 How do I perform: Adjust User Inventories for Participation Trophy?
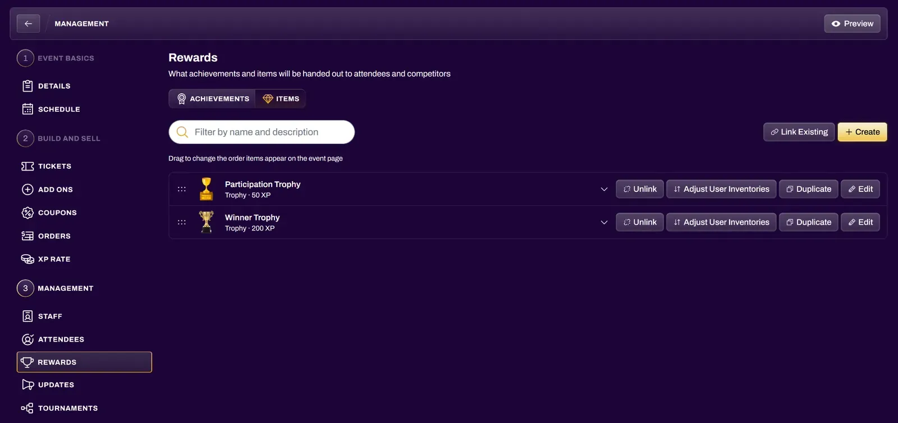721,189
